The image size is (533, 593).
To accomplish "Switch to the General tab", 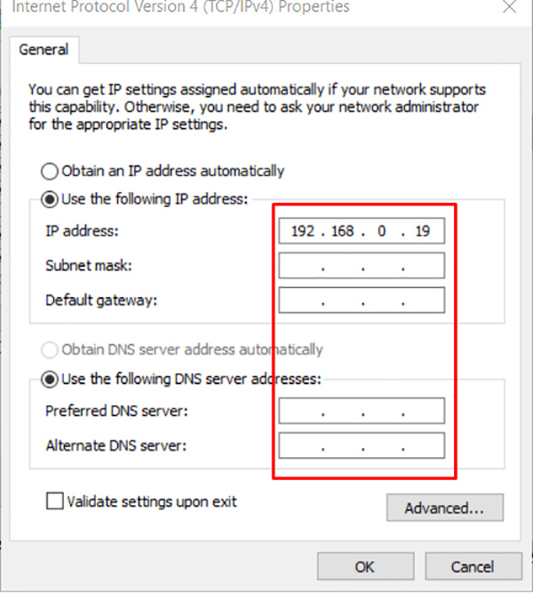I will click(44, 50).
